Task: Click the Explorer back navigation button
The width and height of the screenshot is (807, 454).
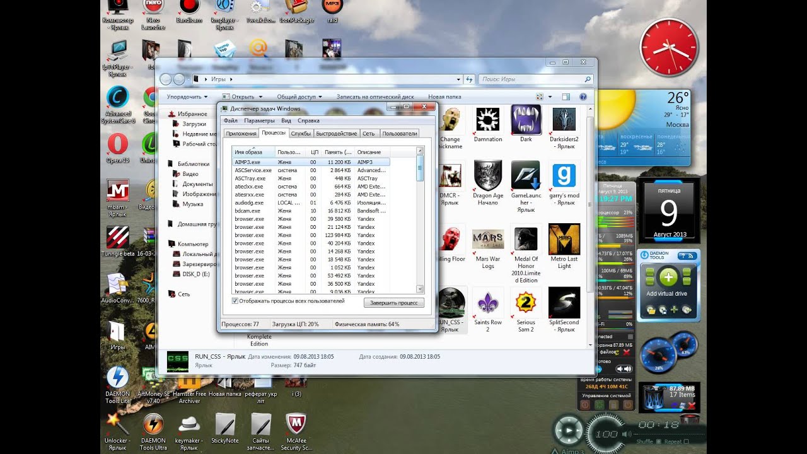Action: pos(166,79)
